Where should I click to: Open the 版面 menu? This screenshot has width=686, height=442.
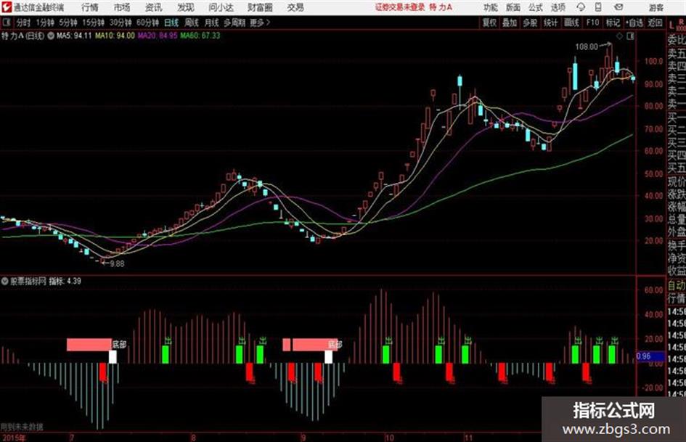(x=513, y=7)
